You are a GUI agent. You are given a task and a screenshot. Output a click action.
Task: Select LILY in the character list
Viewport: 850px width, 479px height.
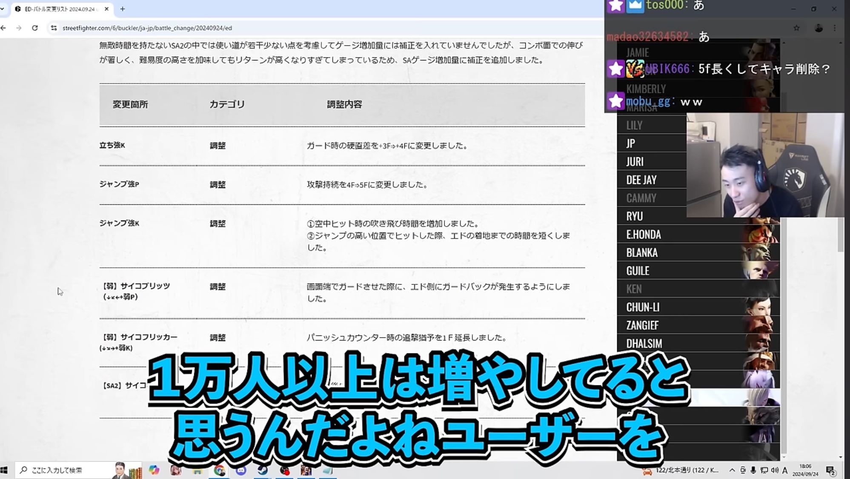(651, 125)
